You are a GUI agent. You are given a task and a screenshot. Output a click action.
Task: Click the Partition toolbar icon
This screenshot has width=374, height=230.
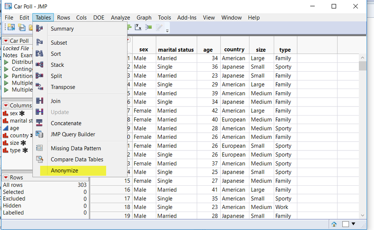tap(148, 27)
